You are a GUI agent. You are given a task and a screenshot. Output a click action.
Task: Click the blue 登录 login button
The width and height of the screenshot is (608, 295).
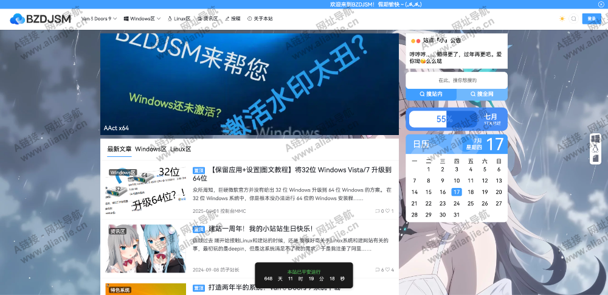pyautogui.click(x=592, y=19)
